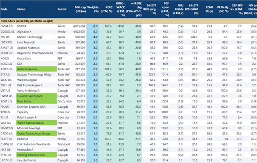Select Regeneron Pharmaceuticals in the Name column

click(35, 53)
